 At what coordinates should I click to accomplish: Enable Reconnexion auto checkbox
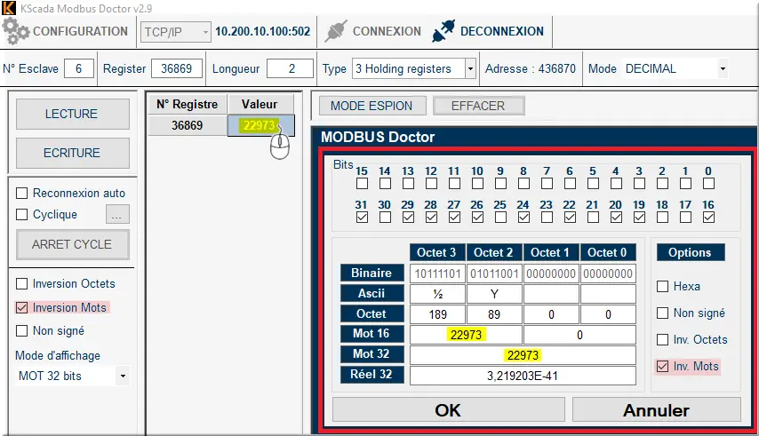(x=22, y=194)
